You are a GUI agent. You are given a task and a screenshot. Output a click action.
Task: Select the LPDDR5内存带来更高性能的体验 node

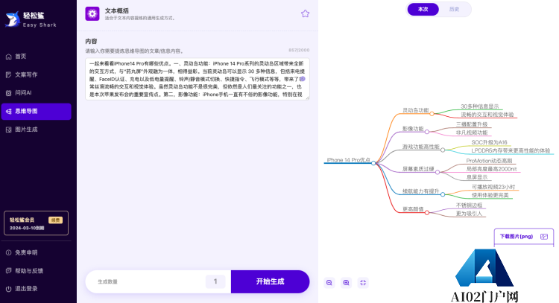click(511, 150)
